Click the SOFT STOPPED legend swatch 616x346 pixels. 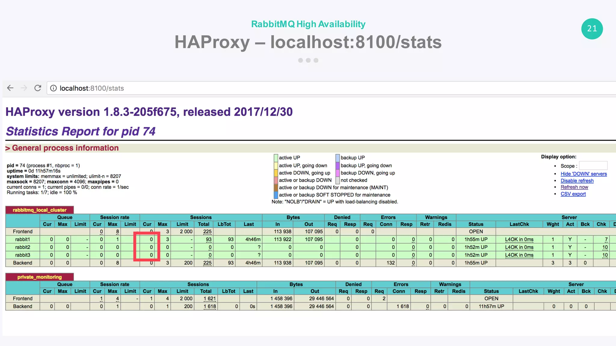[276, 195]
